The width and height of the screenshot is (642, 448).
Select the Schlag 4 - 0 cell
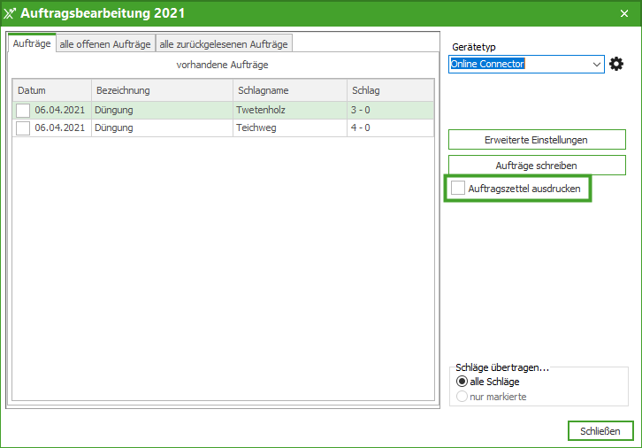tap(389, 128)
